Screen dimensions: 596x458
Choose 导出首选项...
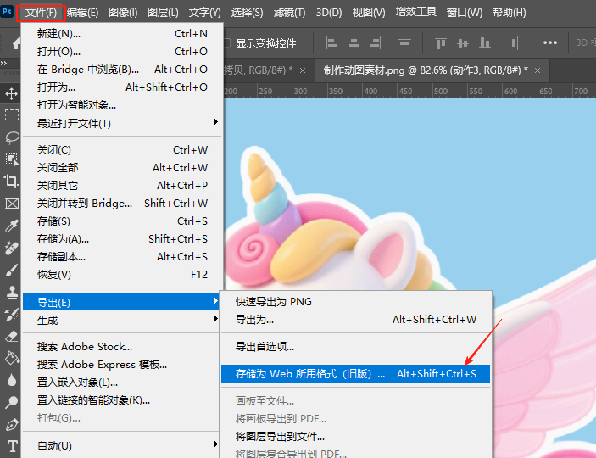[355, 346]
